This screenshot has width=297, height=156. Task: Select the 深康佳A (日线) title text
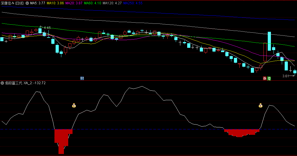click(12, 3)
